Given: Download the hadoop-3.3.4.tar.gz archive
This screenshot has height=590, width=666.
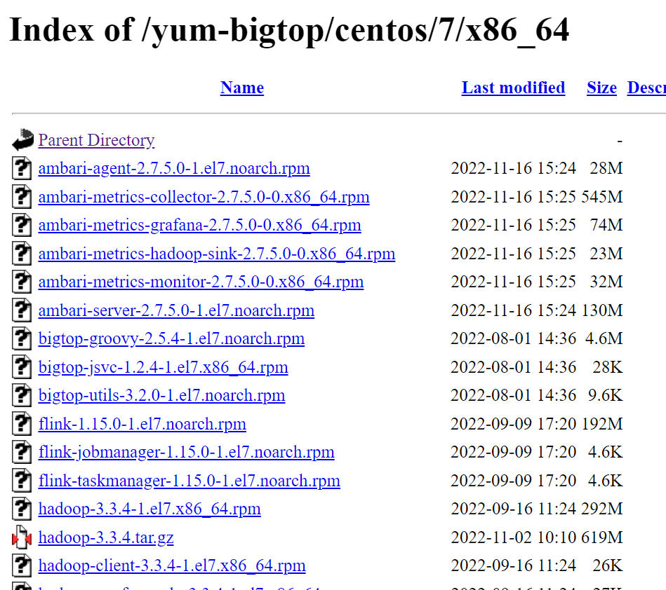Looking at the screenshot, I should tap(106, 538).
